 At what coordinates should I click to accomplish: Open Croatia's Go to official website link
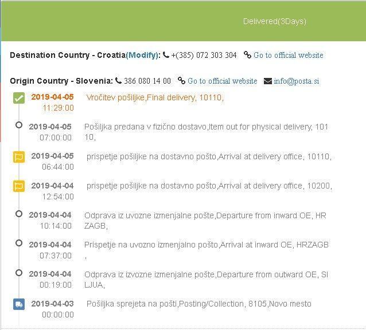(x=288, y=56)
